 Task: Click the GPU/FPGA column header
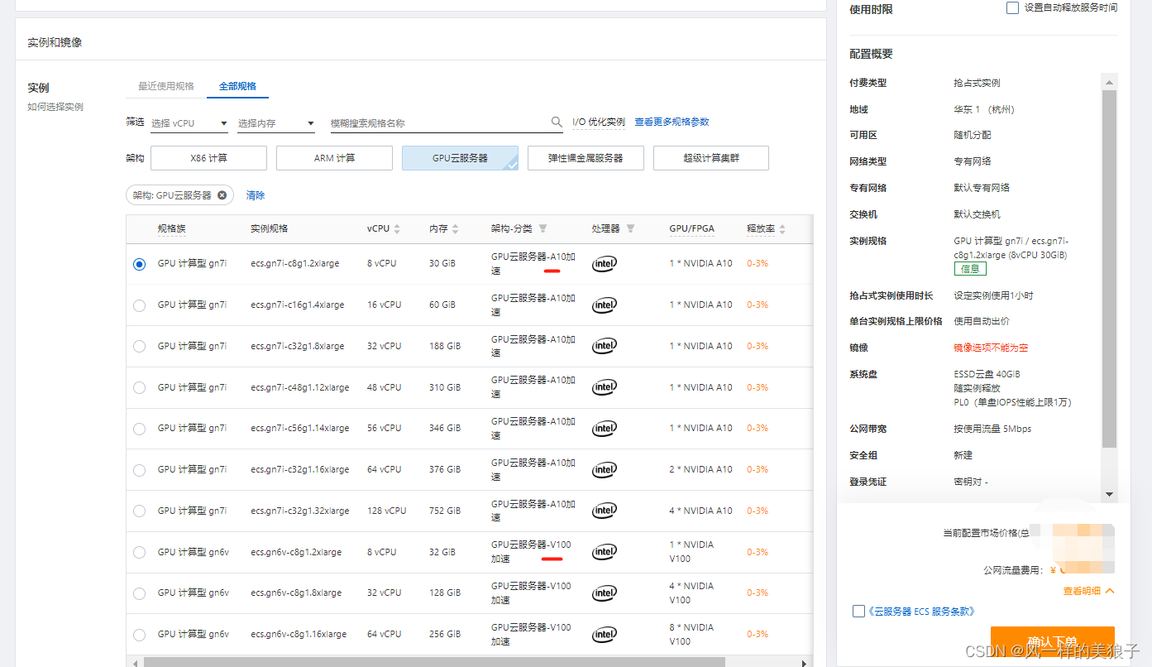tap(692, 228)
